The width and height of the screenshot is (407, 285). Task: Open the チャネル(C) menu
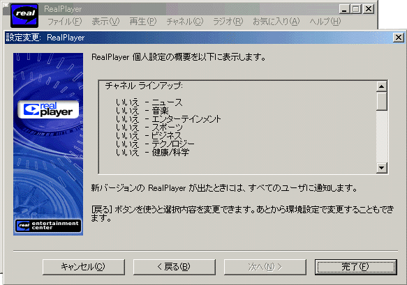tap(185, 22)
